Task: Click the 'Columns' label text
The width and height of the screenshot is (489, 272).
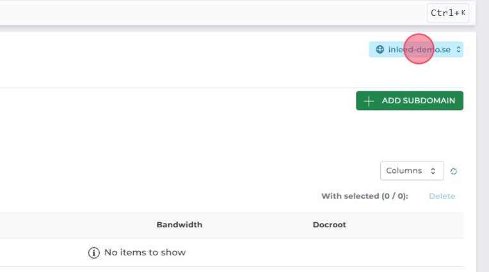Action: (x=404, y=171)
